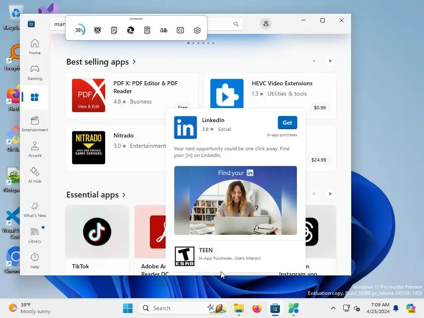Image resolution: width=424 pixels, height=318 pixels.
Task: Open AI Hub in sidebar
Action: coord(35,175)
